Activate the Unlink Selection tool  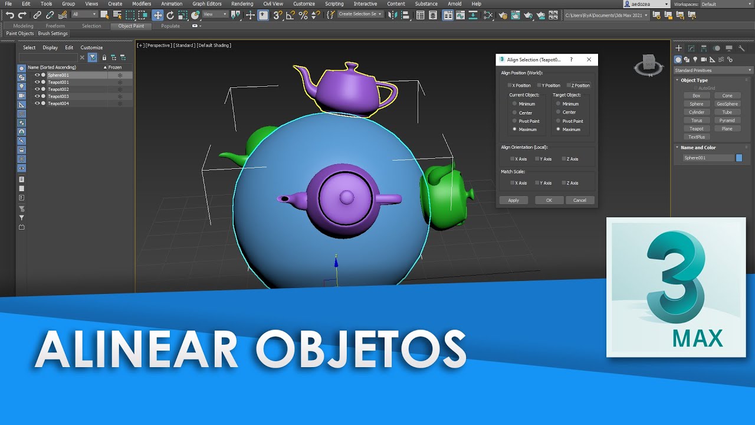[50, 15]
